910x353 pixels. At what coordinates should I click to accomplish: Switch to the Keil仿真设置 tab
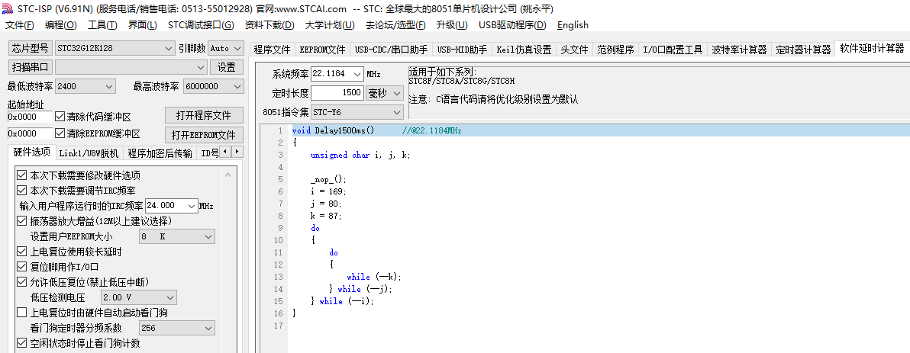pyautogui.click(x=524, y=50)
